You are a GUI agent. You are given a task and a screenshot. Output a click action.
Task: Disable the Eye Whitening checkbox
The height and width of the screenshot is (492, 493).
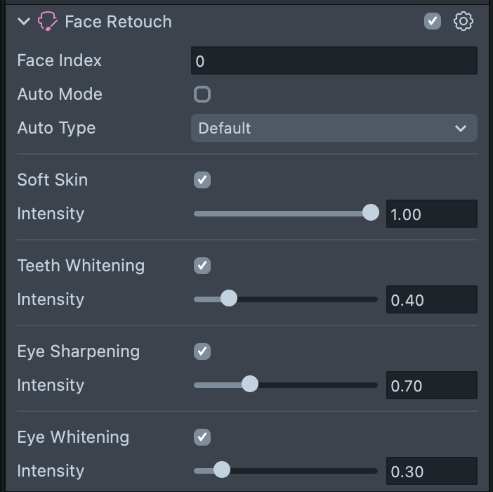pos(202,437)
